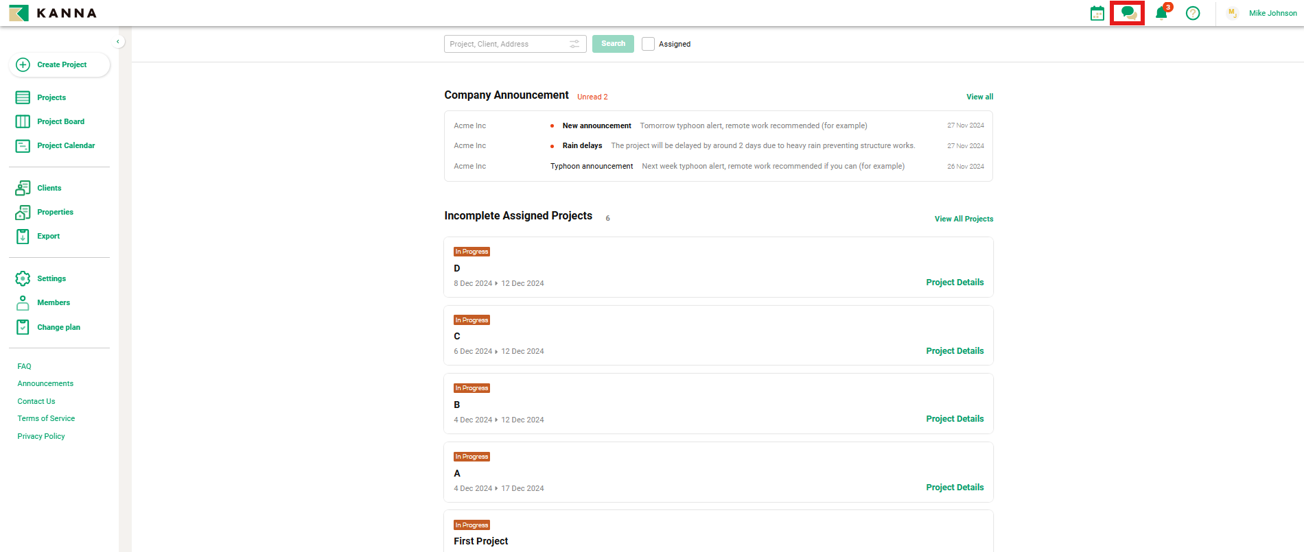Viewport: 1304px width, 552px height.
Task: Go to Projects in sidebar
Action: (x=51, y=97)
